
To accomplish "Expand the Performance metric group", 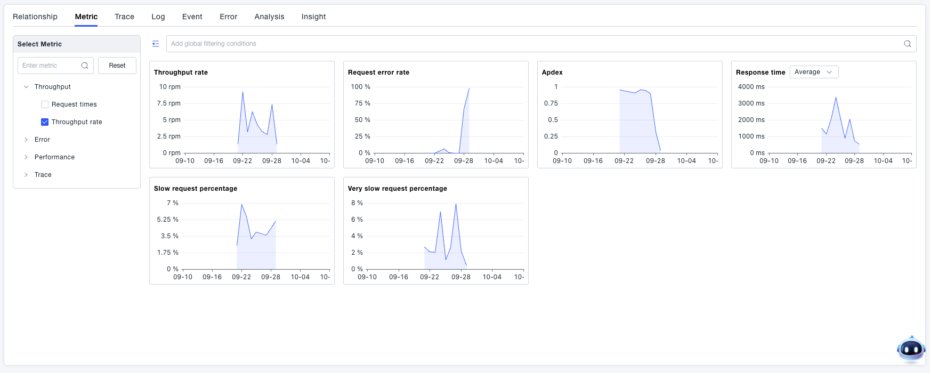I will [x=26, y=157].
